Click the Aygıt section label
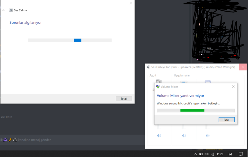 pyautogui.click(x=153, y=75)
